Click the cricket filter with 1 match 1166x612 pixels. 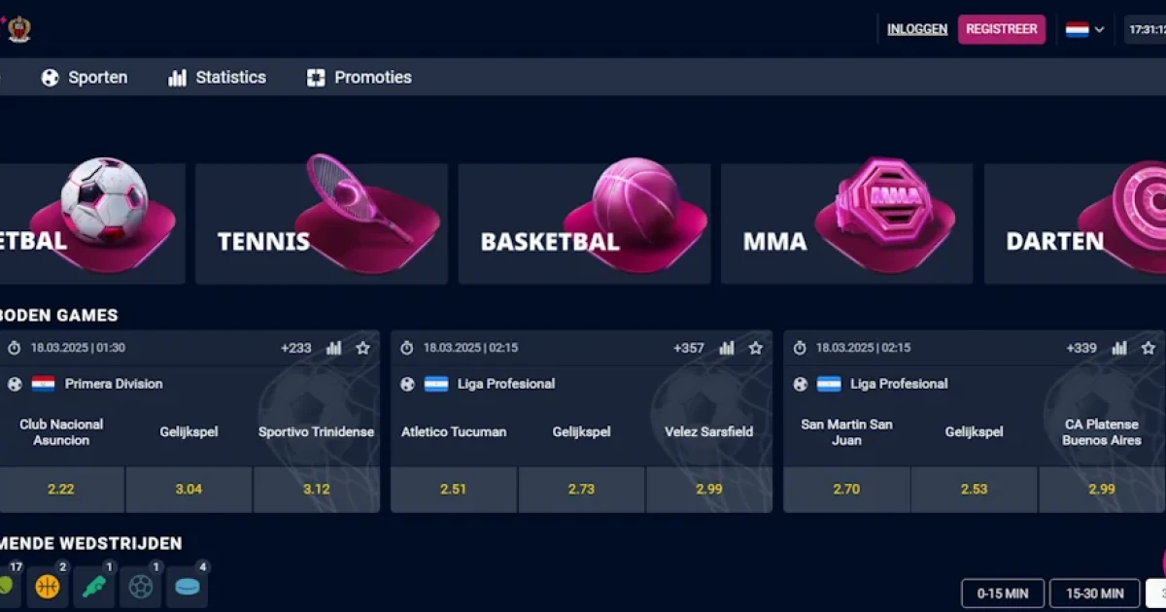point(94,586)
